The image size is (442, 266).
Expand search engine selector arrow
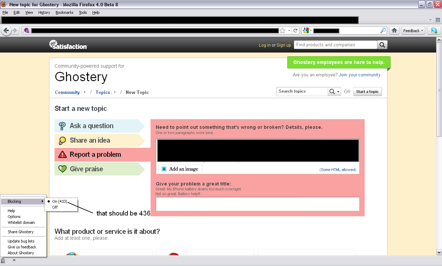tap(311, 31)
